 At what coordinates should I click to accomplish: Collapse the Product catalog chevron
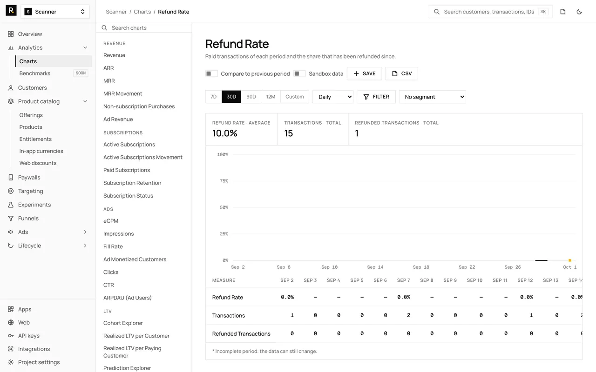pyautogui.click(x=85, y=101)
